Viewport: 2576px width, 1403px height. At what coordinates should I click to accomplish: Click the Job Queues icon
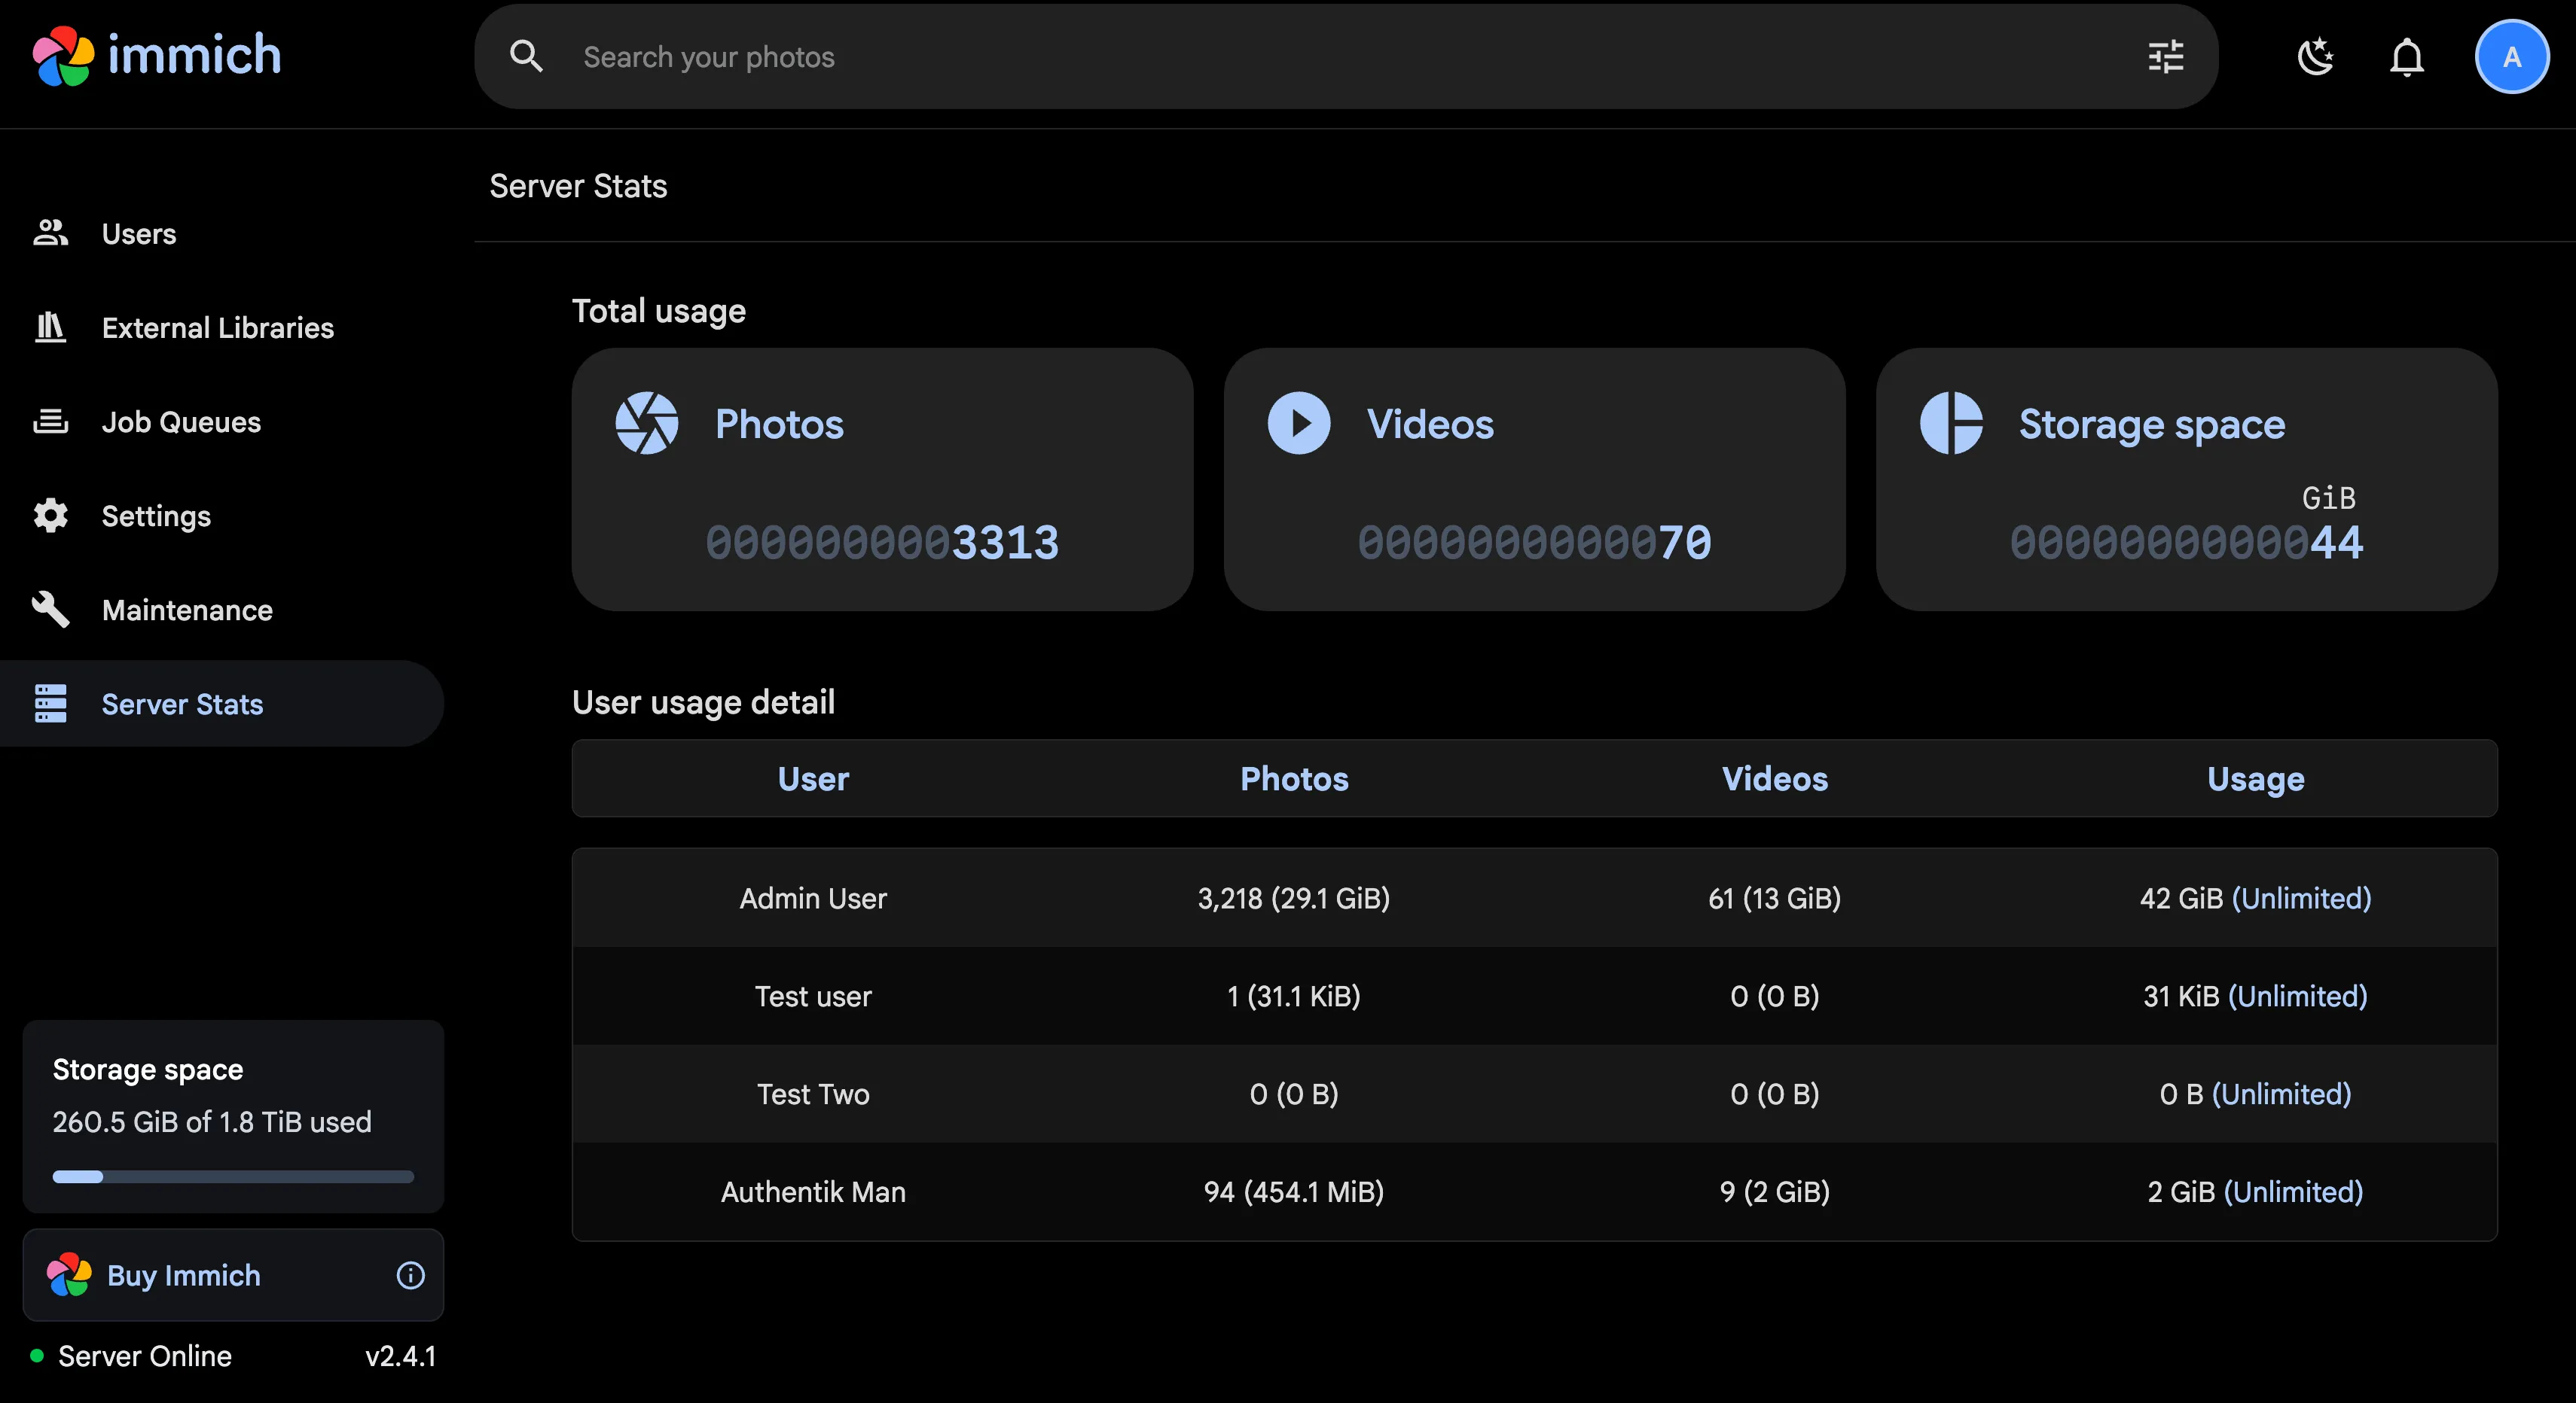[x=50, y=422]
